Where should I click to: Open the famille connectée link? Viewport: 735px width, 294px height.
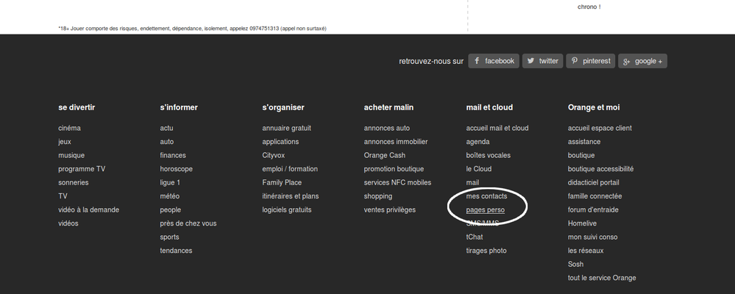click(x=595, y=196)
